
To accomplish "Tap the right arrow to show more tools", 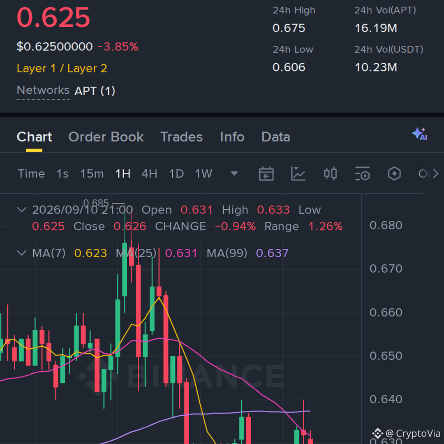I will 435,173.
